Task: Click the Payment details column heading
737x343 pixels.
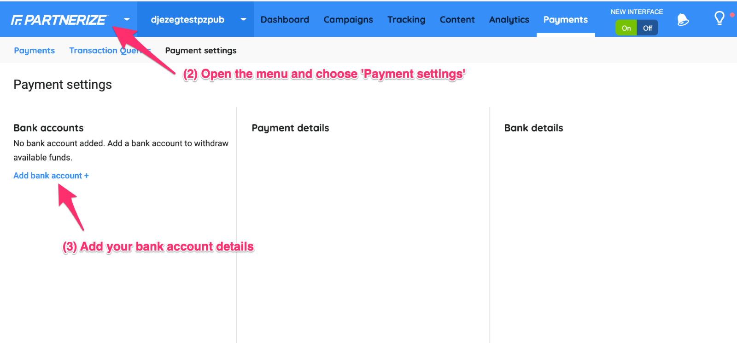Action: 290,128
